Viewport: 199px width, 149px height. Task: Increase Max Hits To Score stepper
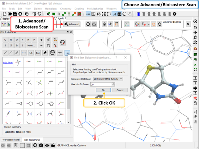113,83
